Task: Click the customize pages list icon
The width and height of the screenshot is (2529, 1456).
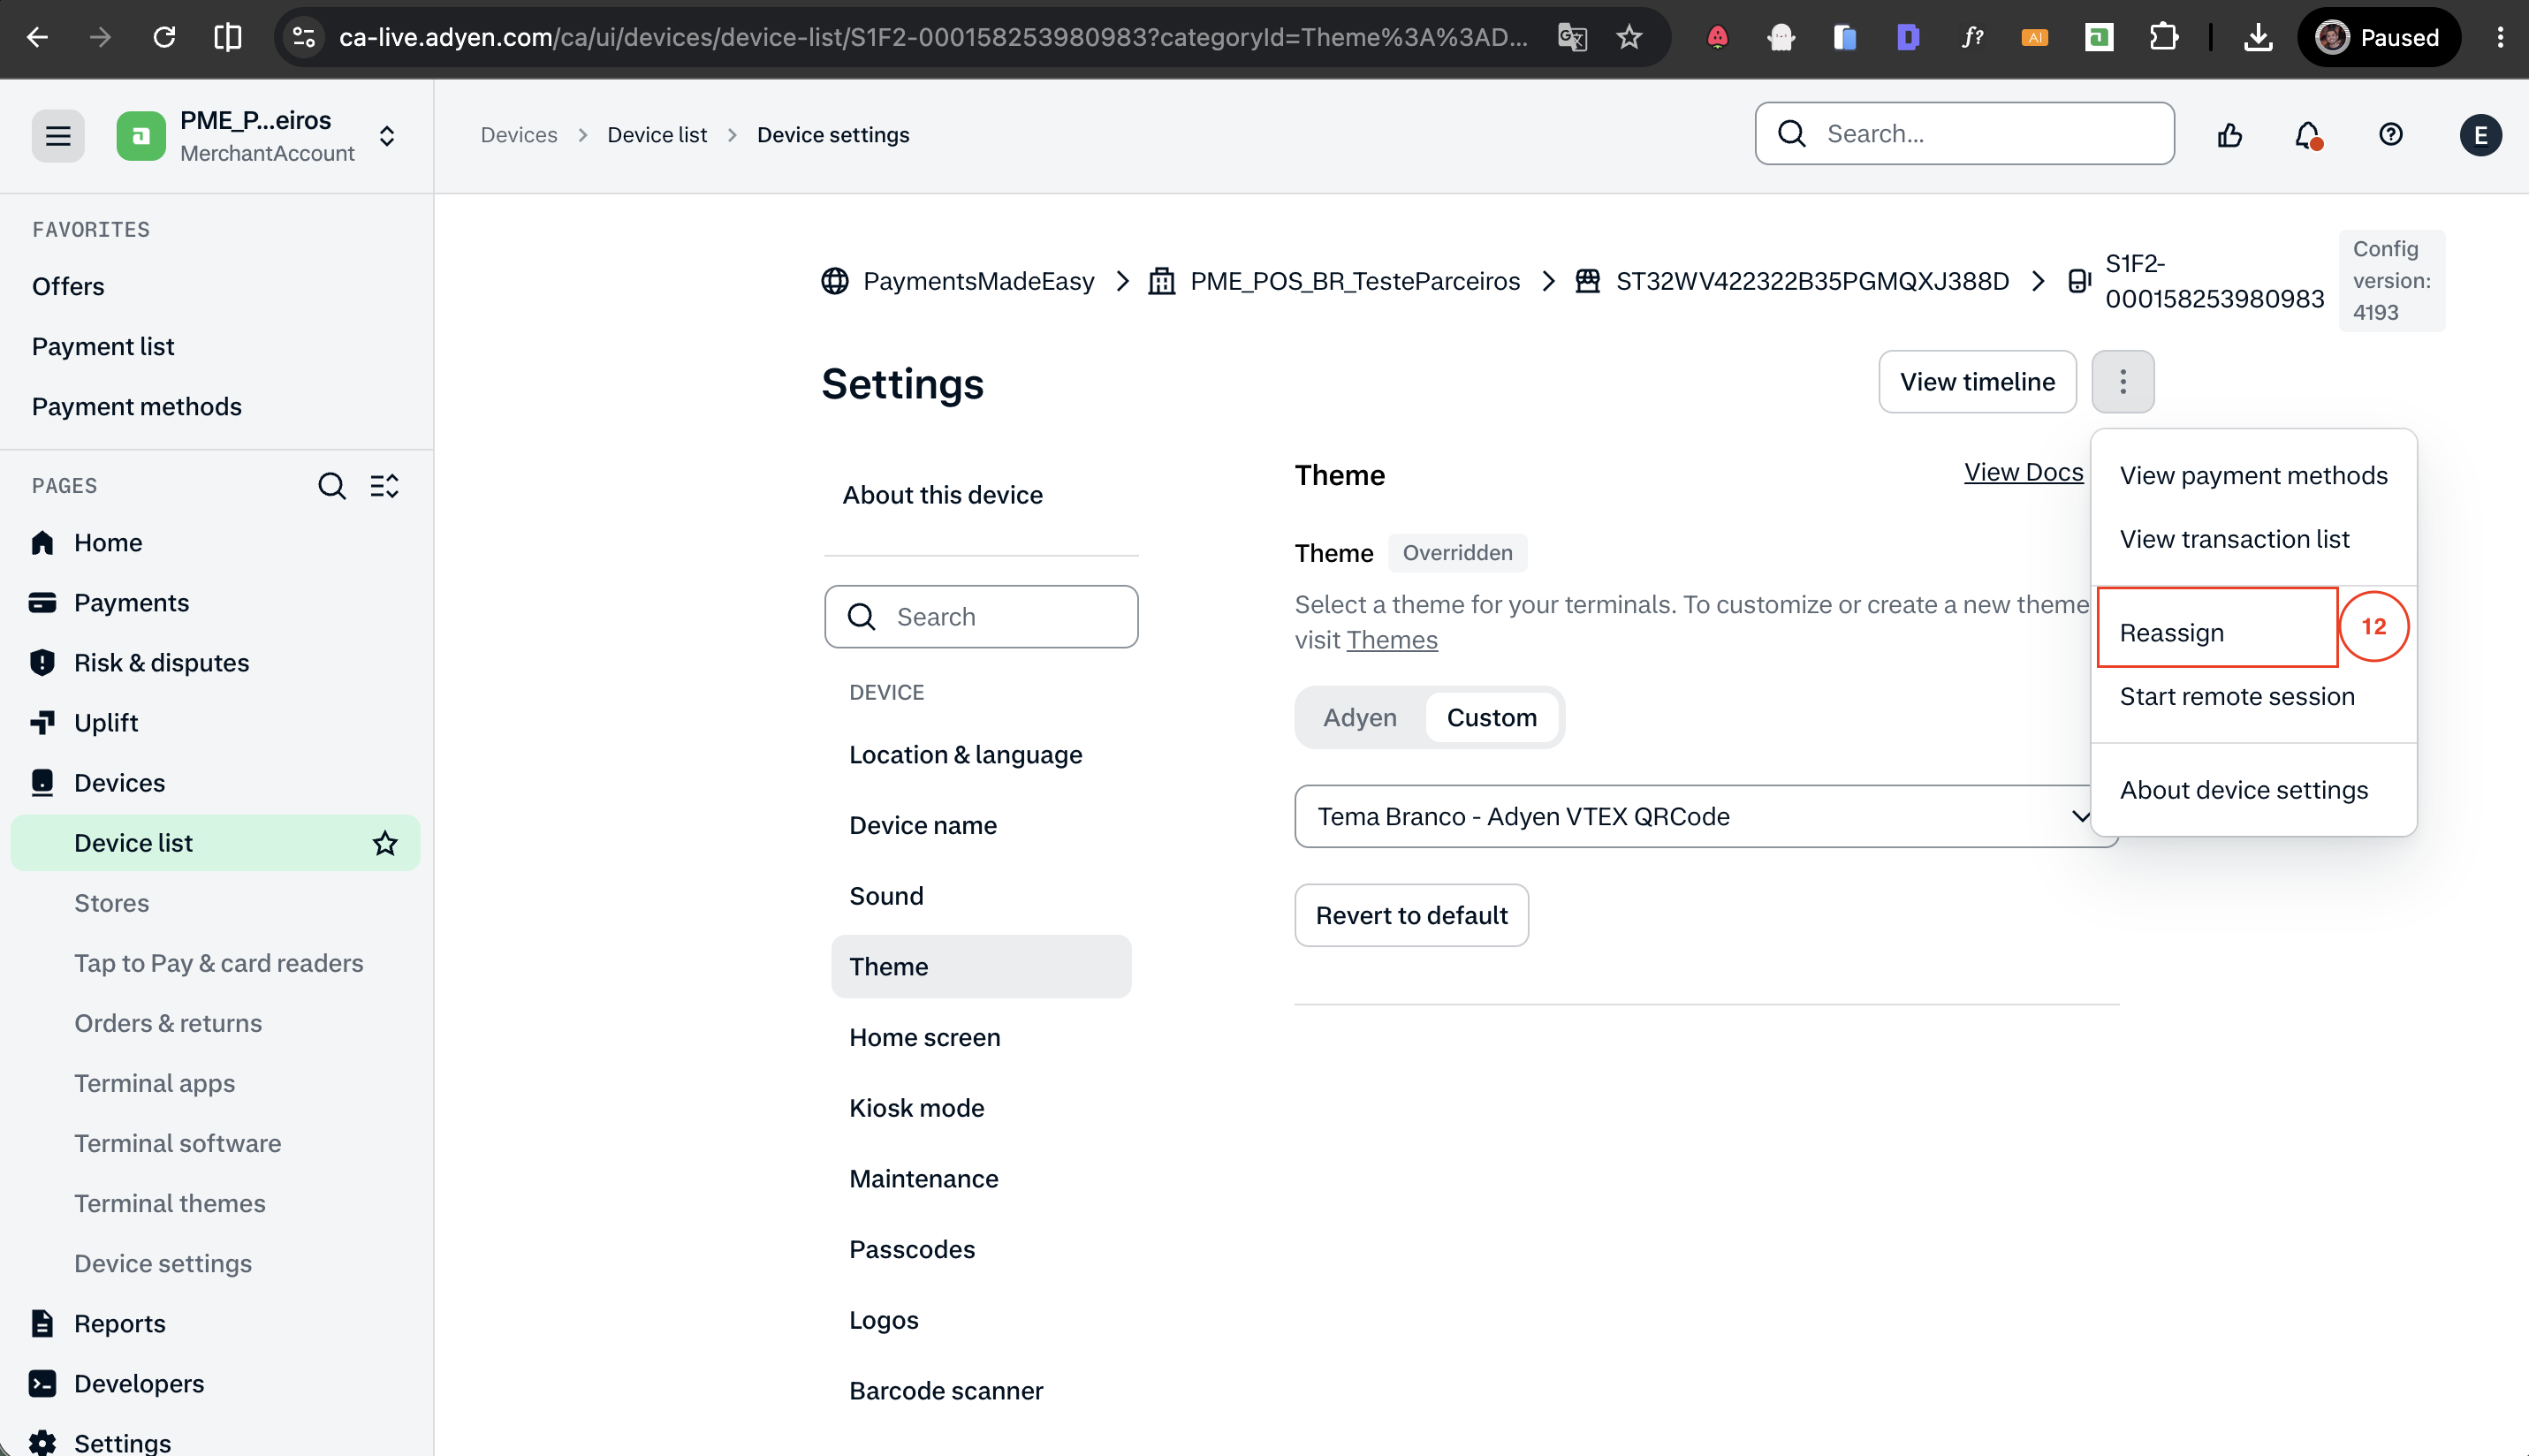Action: 385,486
